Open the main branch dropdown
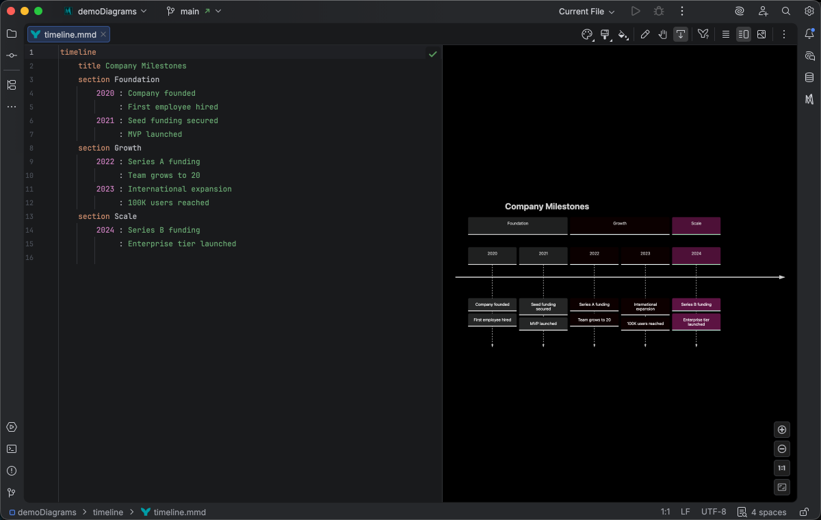Screen dimensions: 821x520 point(194,11)
